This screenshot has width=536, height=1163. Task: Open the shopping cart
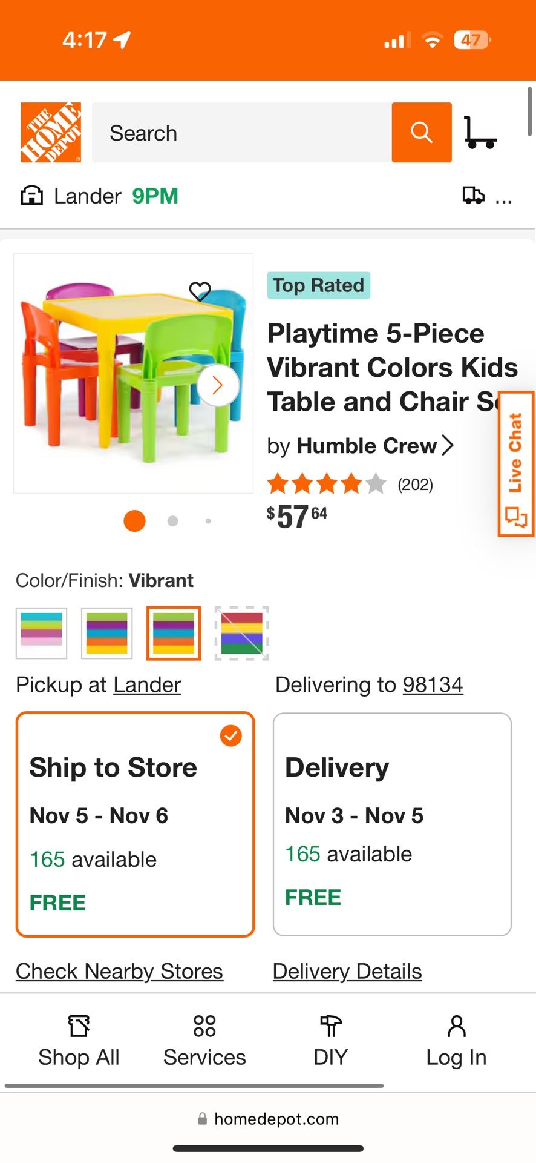(480, 132)
